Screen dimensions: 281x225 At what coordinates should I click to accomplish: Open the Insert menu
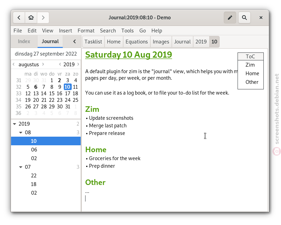tap(66, 31)
